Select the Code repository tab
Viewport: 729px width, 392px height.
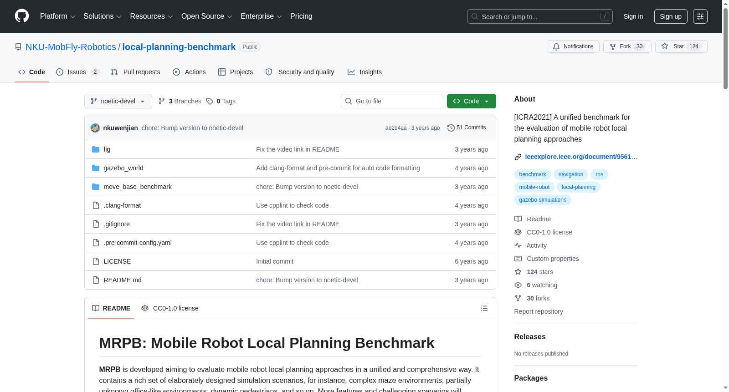tap(32, 72)
